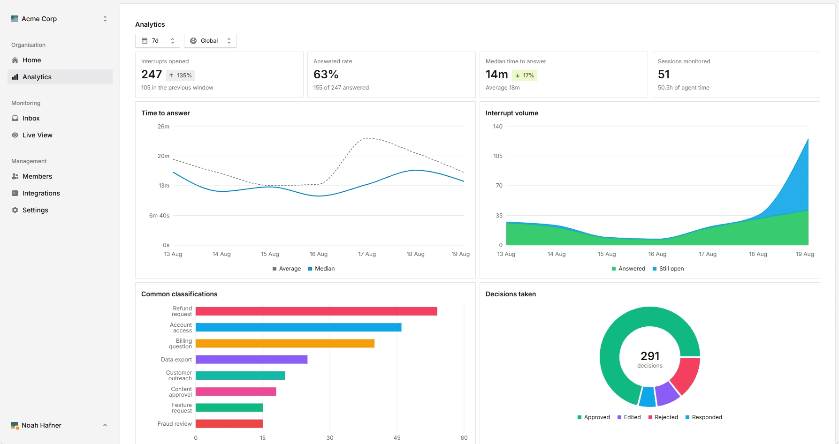This screenshot has height=444, width=839.
Task: Click the 17% decrease badge
Action: click(x=525, y=75)
